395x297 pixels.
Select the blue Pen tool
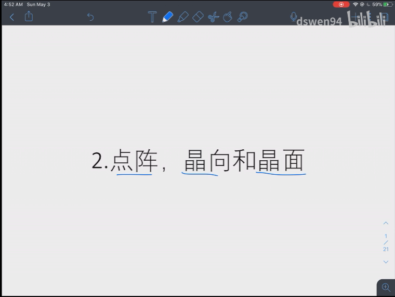click(167, 17)
